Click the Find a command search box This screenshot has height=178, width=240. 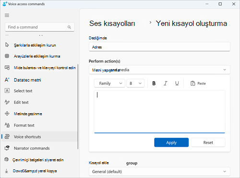click(x=40, y=27)
